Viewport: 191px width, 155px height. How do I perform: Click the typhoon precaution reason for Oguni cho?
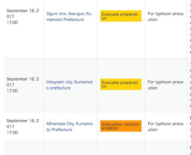(x=165, y=17)
